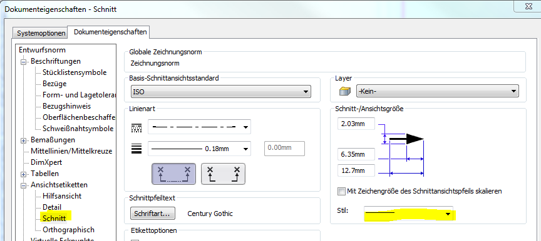Select Detail in the tree
This screenshot has height=241, width=541.
click(52, 207)
